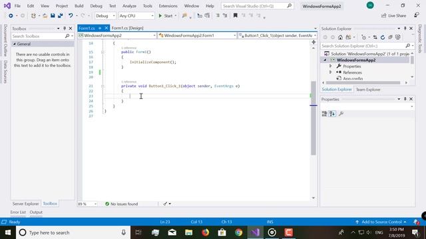The height and width of the screenshot is (239, 426).
Task: Open the Analyze menu
Action: pos(129,6)
